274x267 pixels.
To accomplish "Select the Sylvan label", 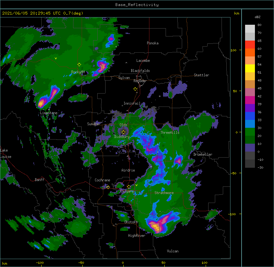I will click(x=124, y=78).
